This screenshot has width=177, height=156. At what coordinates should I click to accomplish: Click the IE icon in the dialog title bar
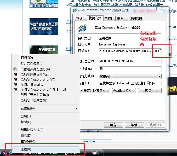pos(75,10)
